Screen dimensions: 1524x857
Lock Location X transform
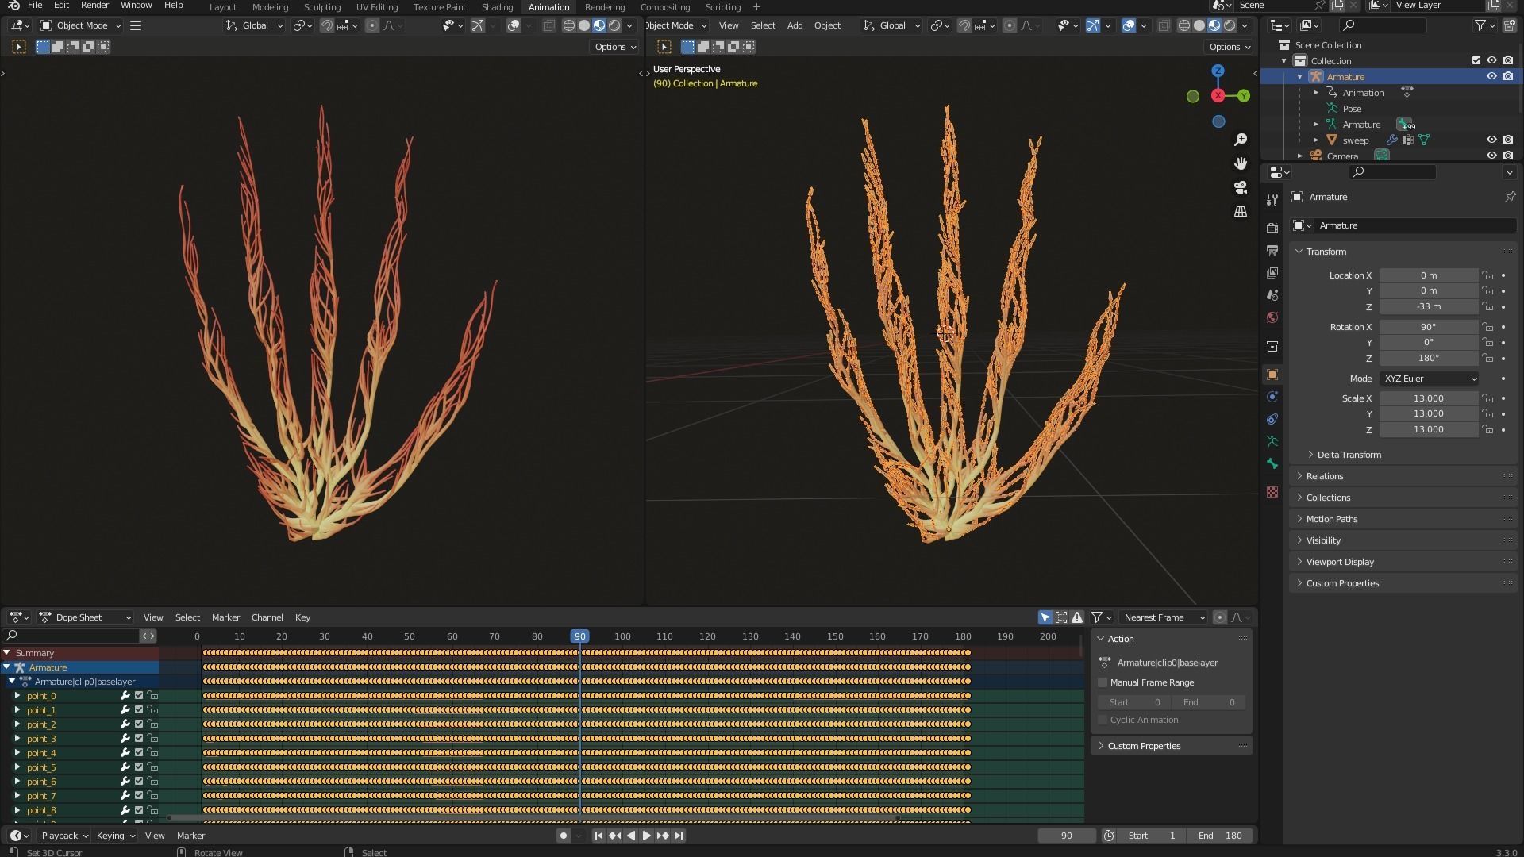(x=1487, y=275)
